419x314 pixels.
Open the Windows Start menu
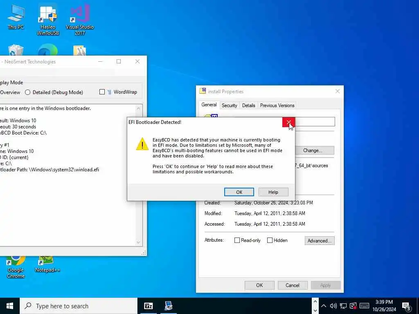10,306
